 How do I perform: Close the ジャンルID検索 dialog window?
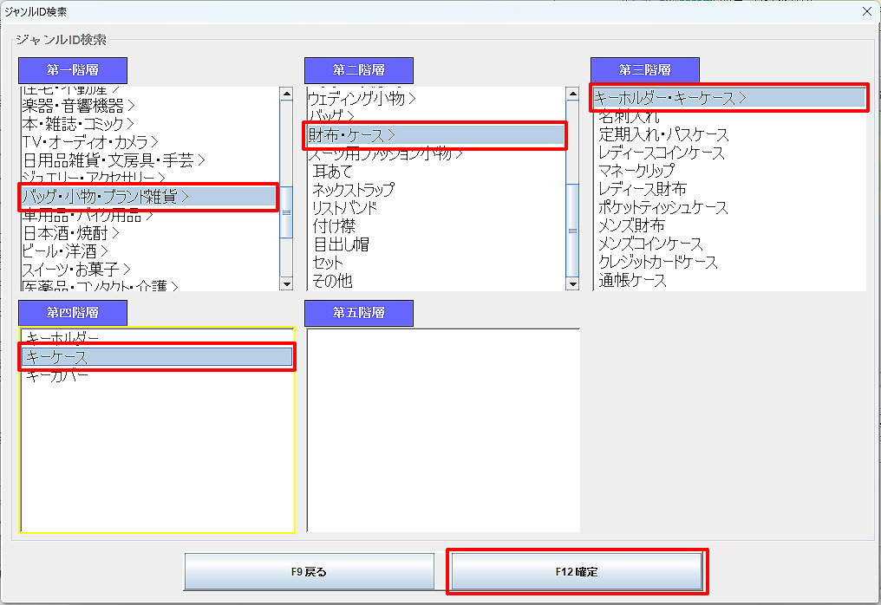867,11
